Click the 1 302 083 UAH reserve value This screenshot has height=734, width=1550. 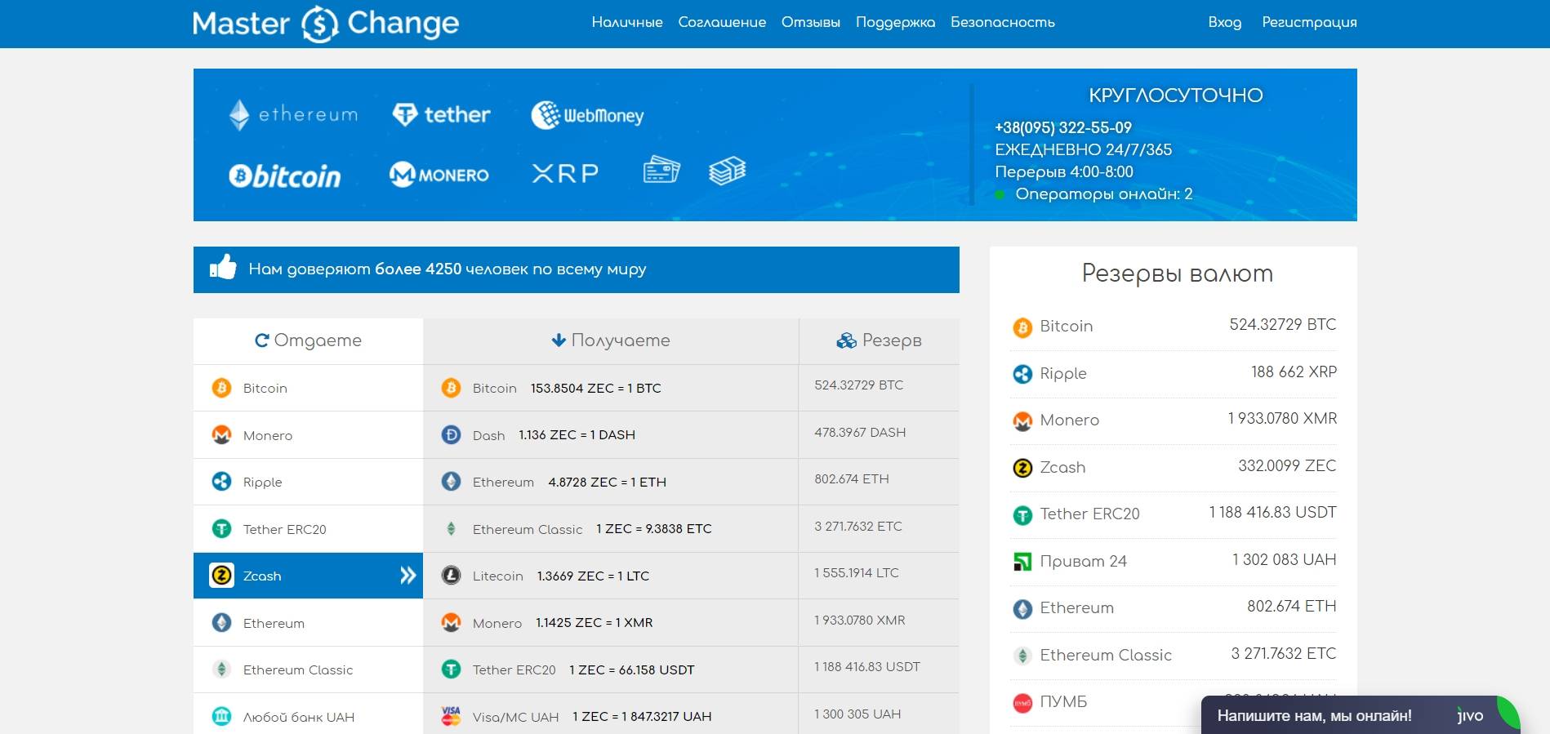(x=1284, y=560)
